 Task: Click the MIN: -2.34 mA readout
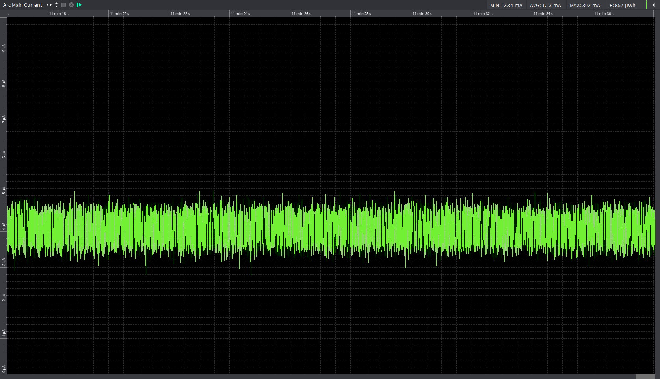506,5
